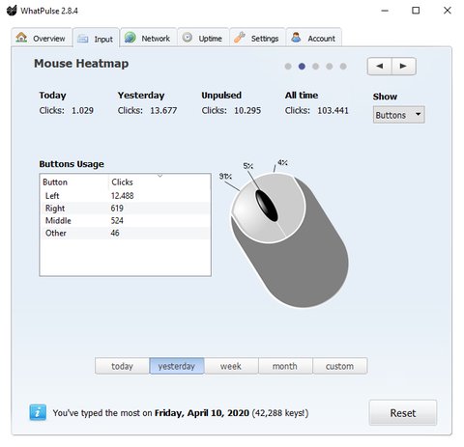Image resolution: width=464 pixels, height=447 pixels.
Task: Open the 'custom' date range
Action: [x=339, y=366]
